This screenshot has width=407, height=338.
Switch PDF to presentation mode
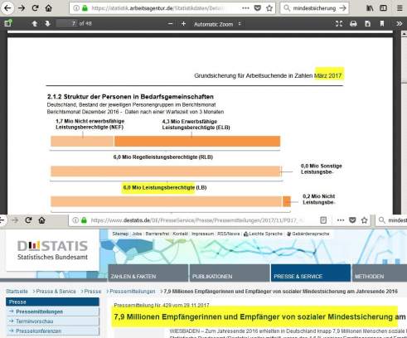pyautogui.click(x=339, y=24)
